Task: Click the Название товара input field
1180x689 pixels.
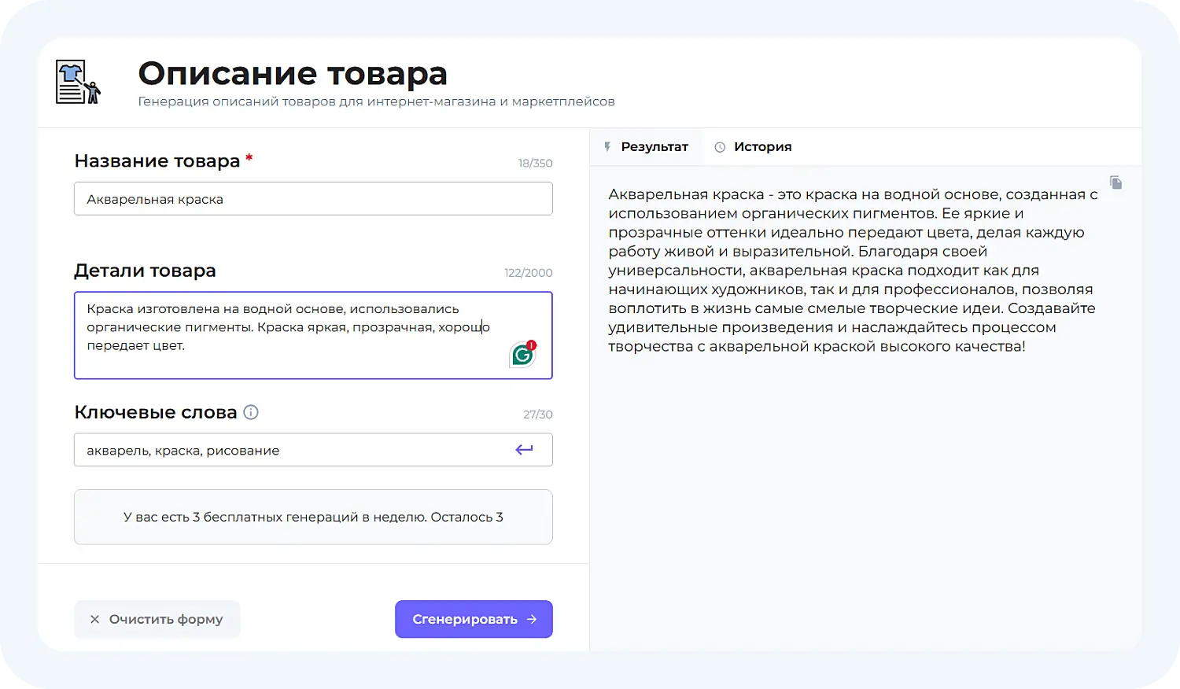Action: [313, 198]
